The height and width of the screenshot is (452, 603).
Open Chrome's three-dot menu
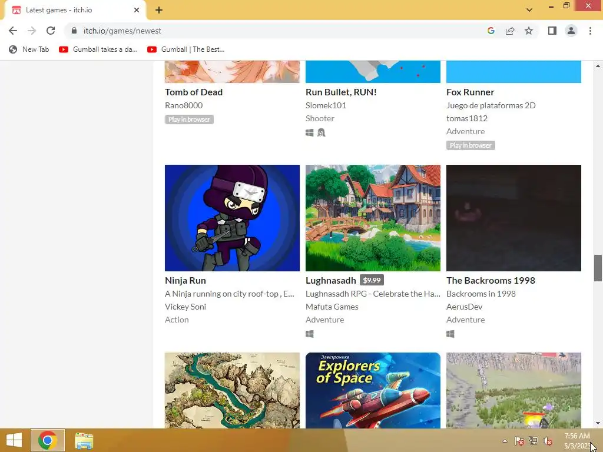tap(590, 31)
